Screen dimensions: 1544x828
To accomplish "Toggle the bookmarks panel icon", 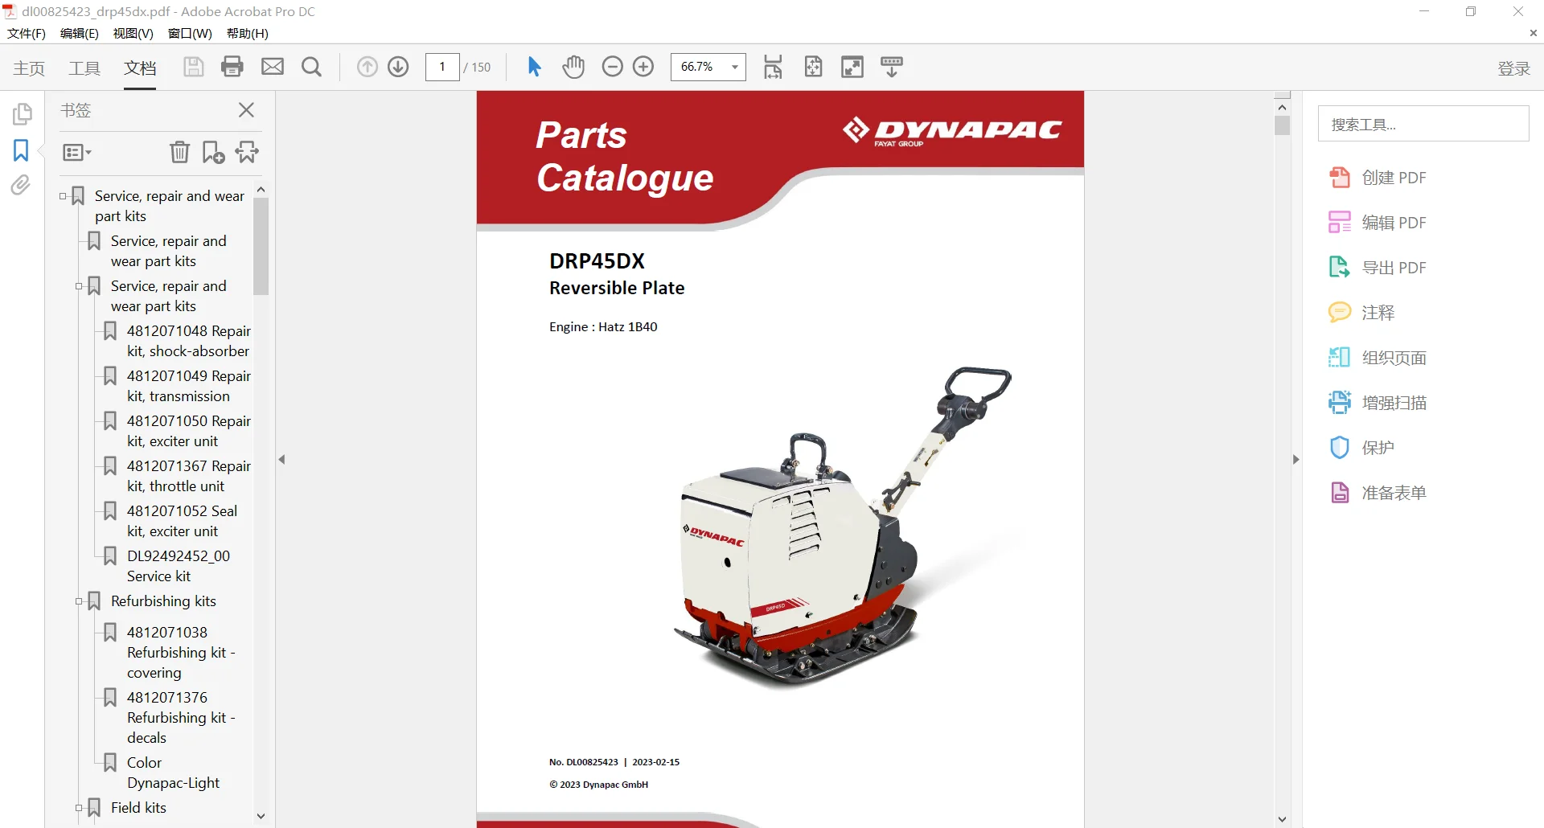I will 21,150.
